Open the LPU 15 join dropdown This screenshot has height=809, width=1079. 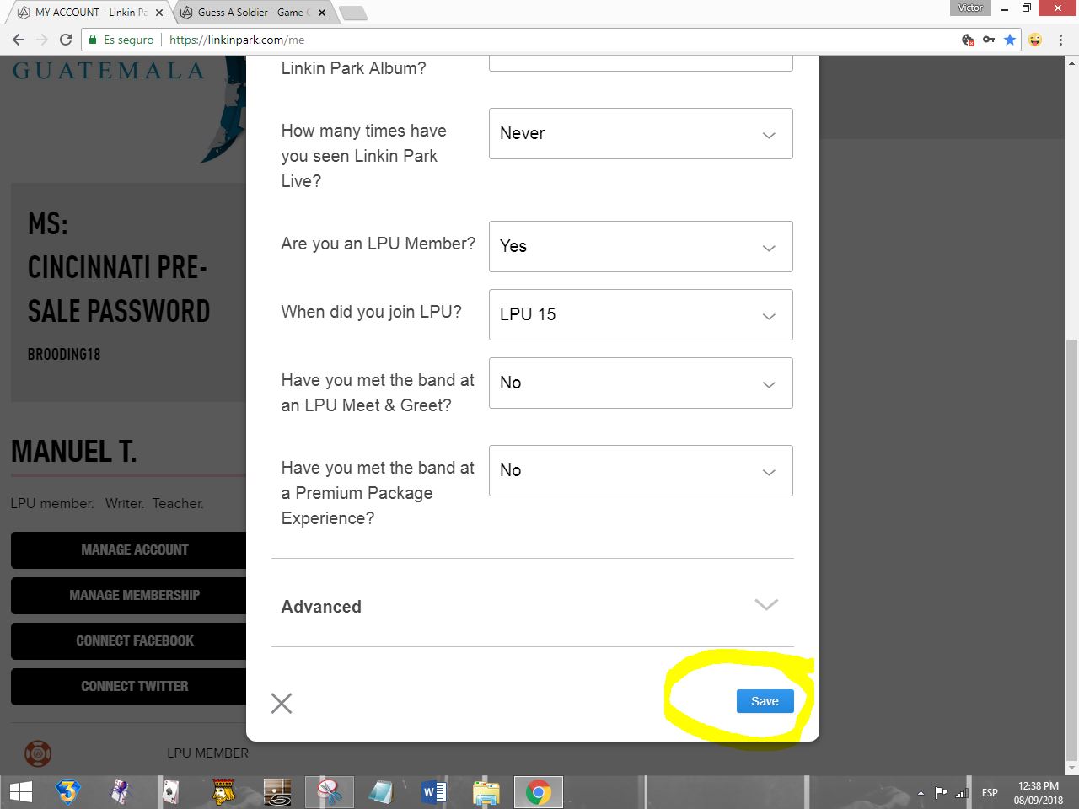[x=641, y=314]
